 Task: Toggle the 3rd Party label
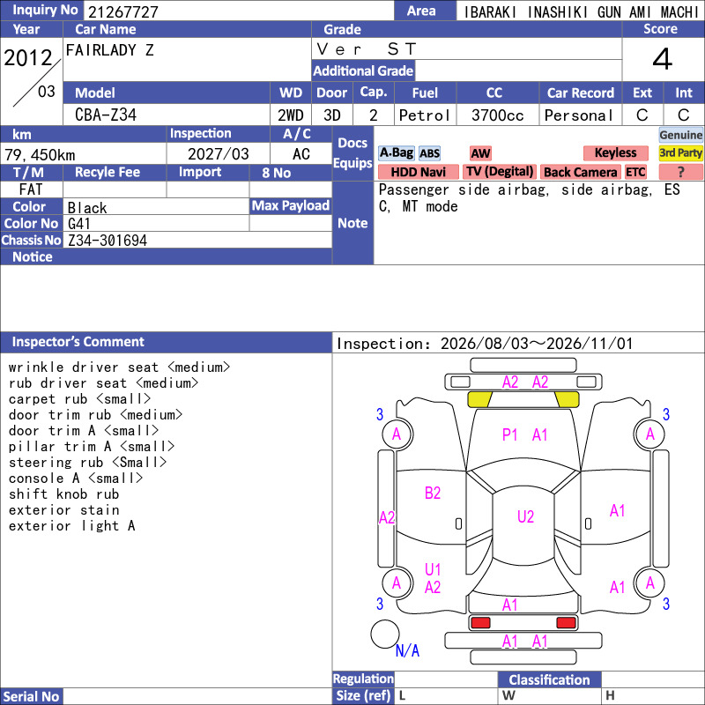coord(680,152)
